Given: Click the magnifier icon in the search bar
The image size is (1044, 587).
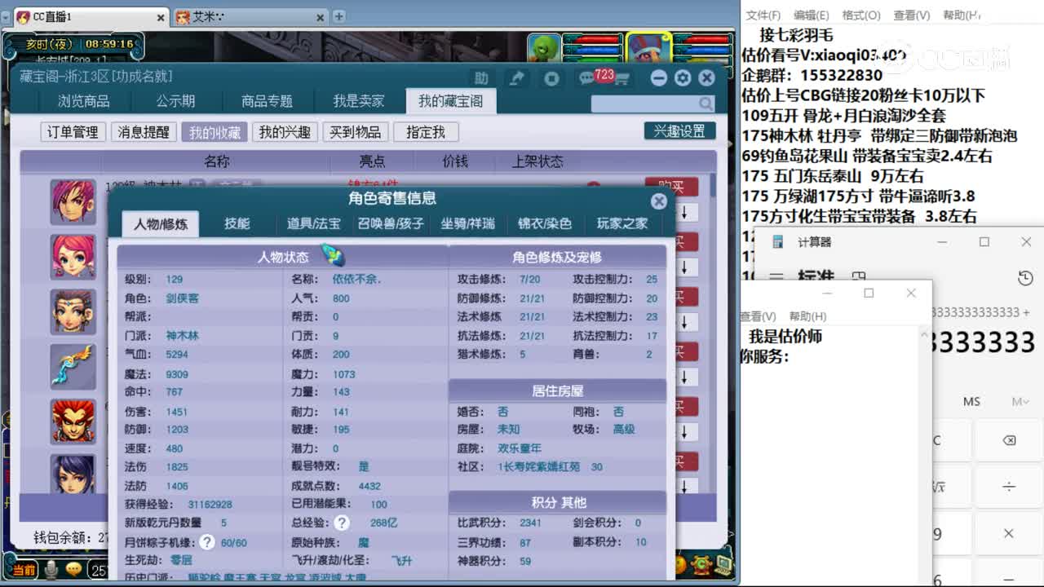Looking at the screenshot, I should click(x=706, y=104).
